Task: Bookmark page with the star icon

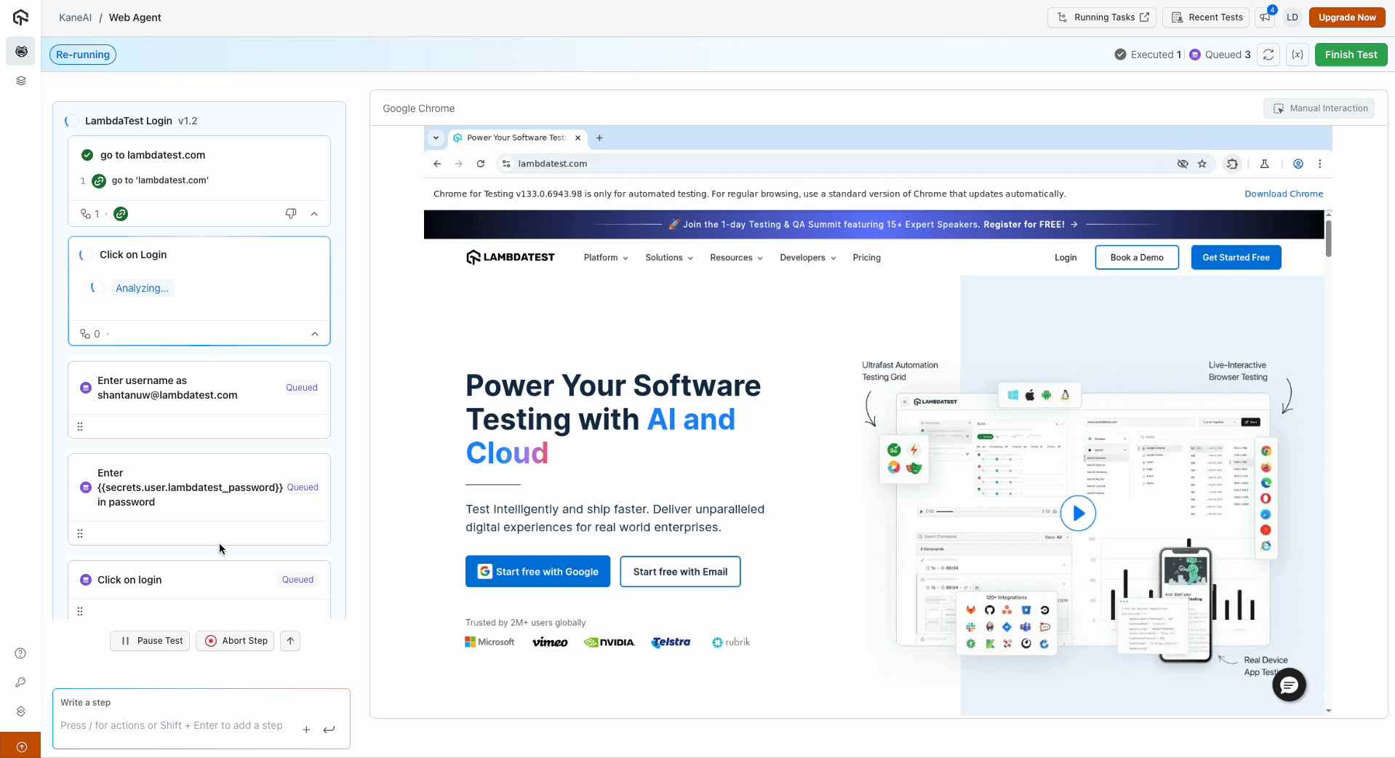Action: 1202,164
